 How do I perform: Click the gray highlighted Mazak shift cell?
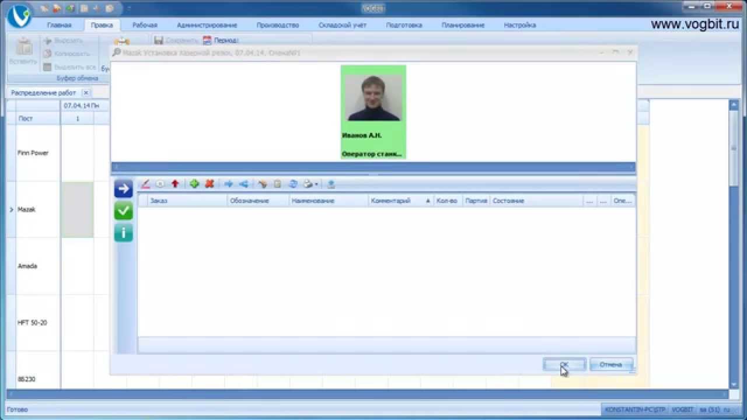(x=77, y=209)
